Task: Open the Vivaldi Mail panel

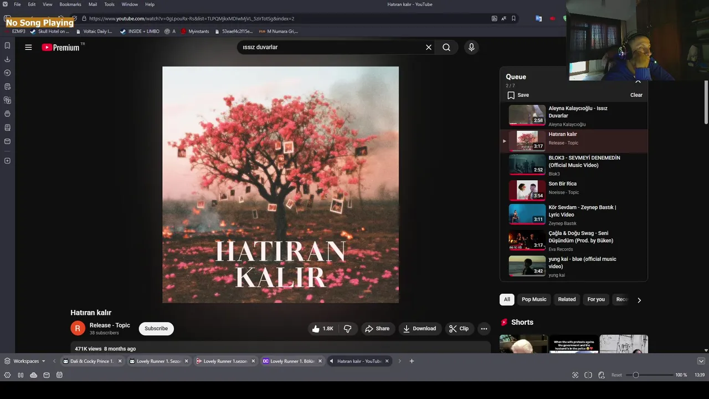Action: [x=7, y=141]
